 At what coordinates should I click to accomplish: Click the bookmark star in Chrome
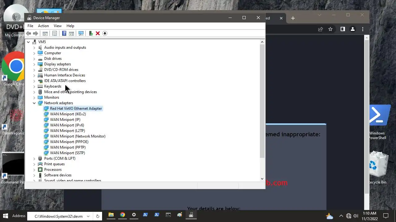tap(330, 29)
